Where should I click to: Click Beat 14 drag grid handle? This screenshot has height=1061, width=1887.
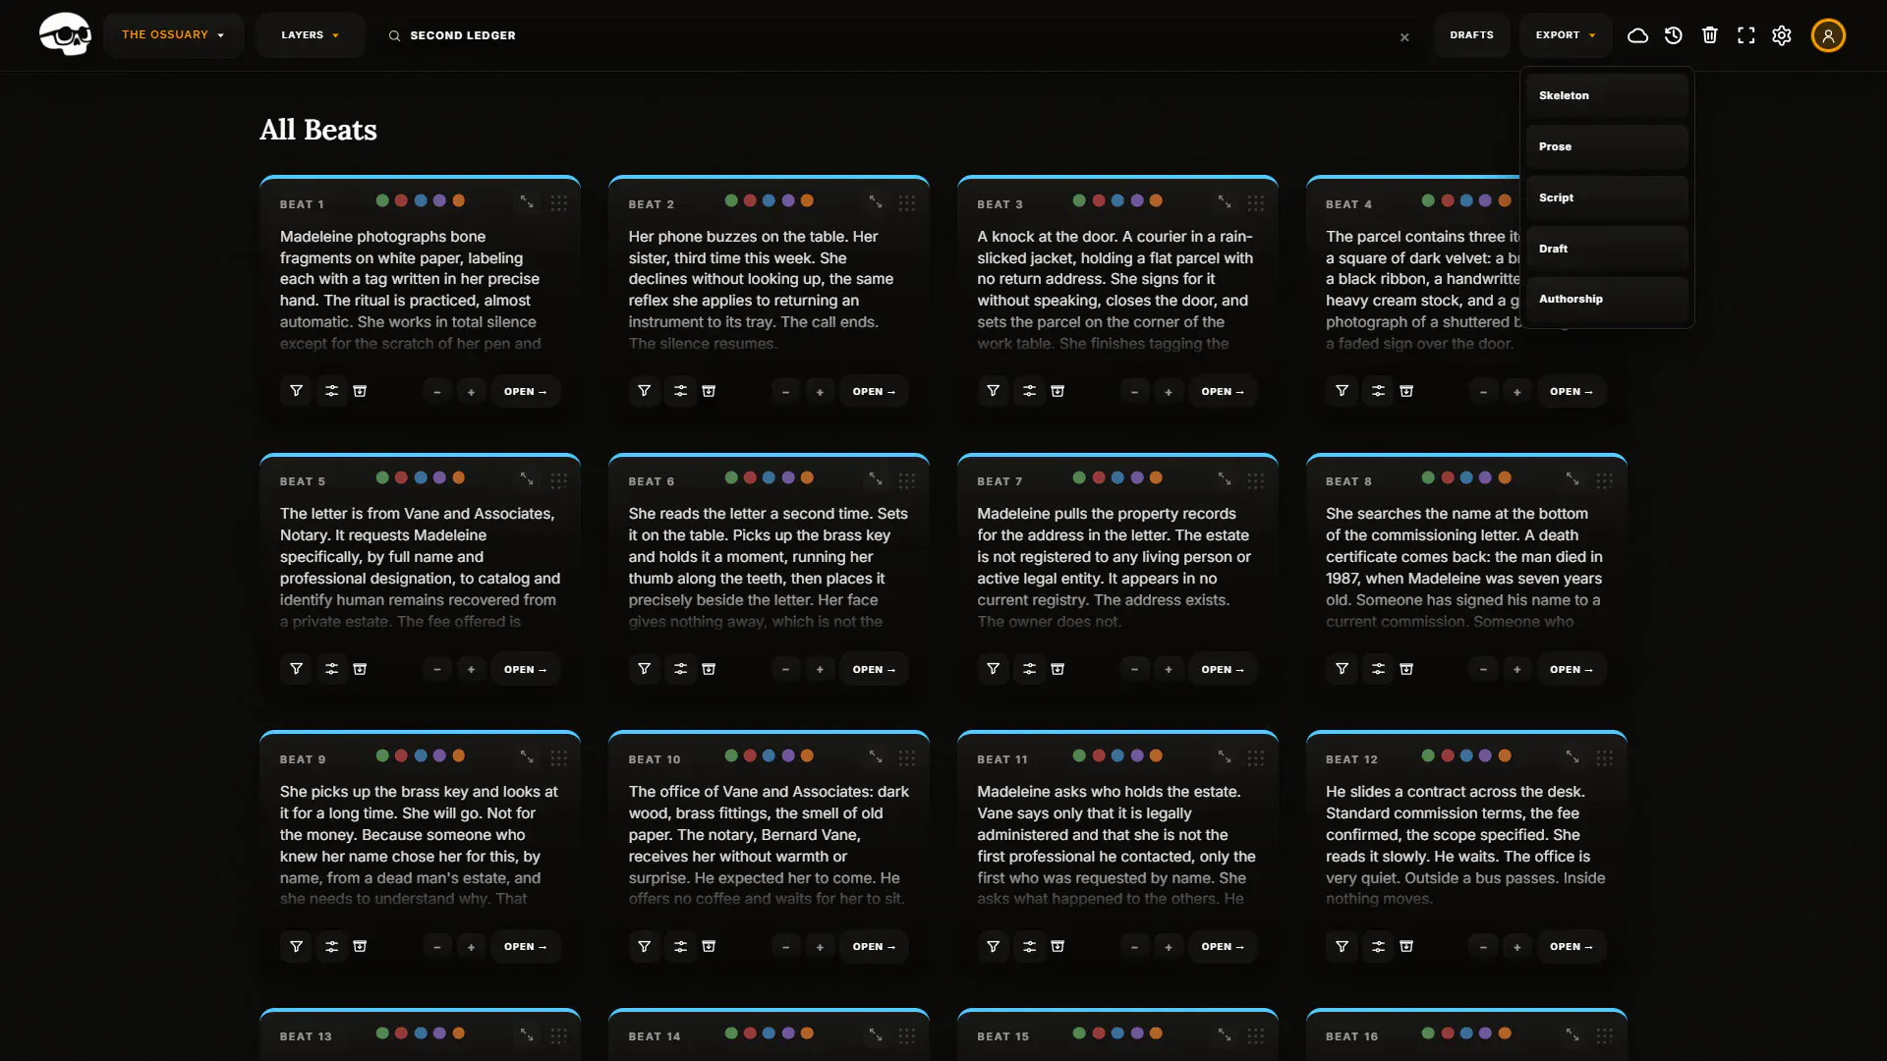(x=906, y=1035)
